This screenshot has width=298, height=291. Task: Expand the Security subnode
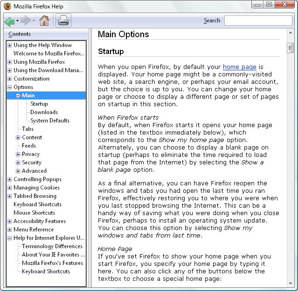(18, 162)
